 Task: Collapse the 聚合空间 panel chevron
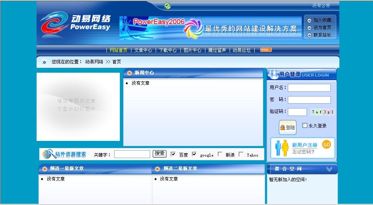coord(329,169)
